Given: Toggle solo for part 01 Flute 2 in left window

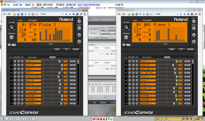Looking at the screenshot, I should pyautogui.click(x=15, y=61).
